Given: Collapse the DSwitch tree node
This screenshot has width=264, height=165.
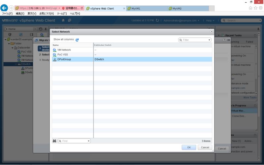Looking at the screenshot, I should [16, 64].
